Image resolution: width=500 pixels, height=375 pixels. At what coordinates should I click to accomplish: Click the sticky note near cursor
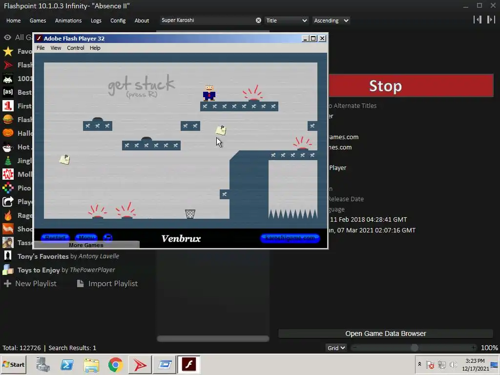pyautogui.click(x=221, y=130)
